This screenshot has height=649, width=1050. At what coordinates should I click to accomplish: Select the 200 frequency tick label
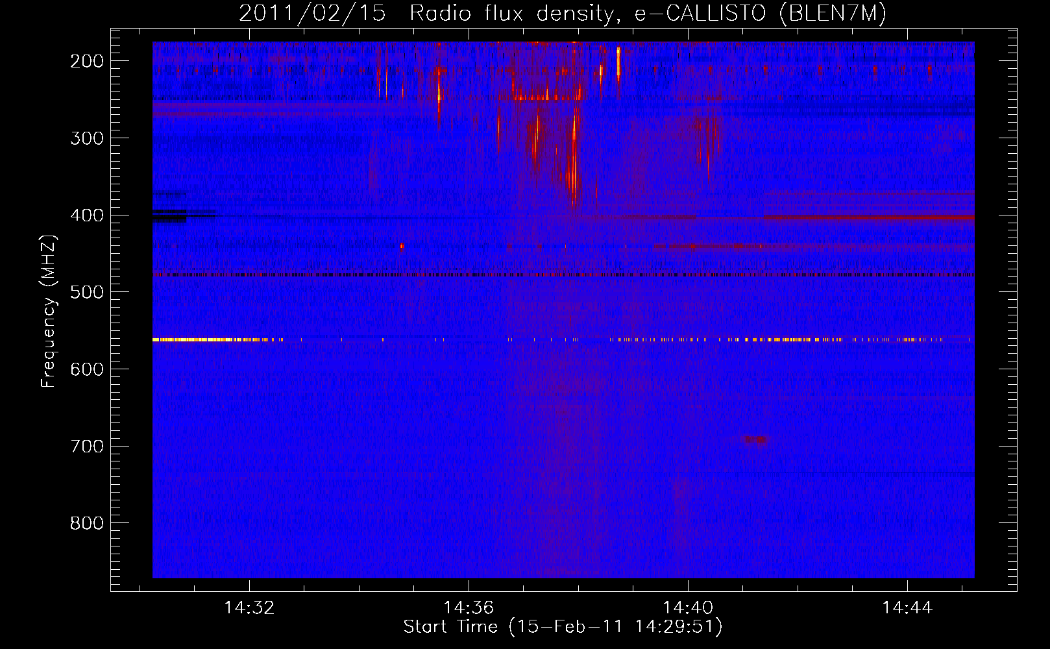pyautogui.click(x=87, y=61)
